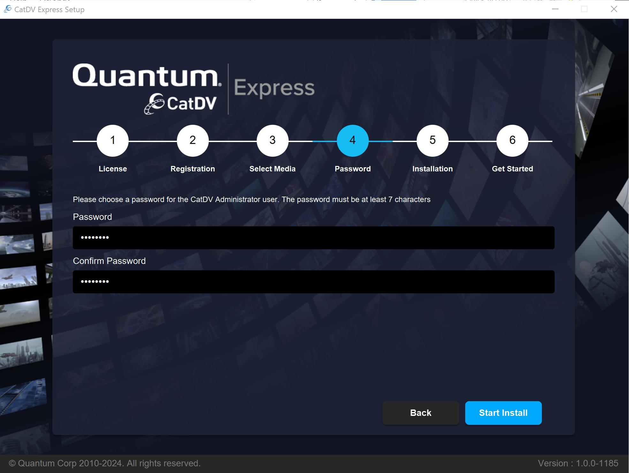This screenshot has height=473, width=629.
Task: Click the Start Install button
Action: [x=503, y=413]
